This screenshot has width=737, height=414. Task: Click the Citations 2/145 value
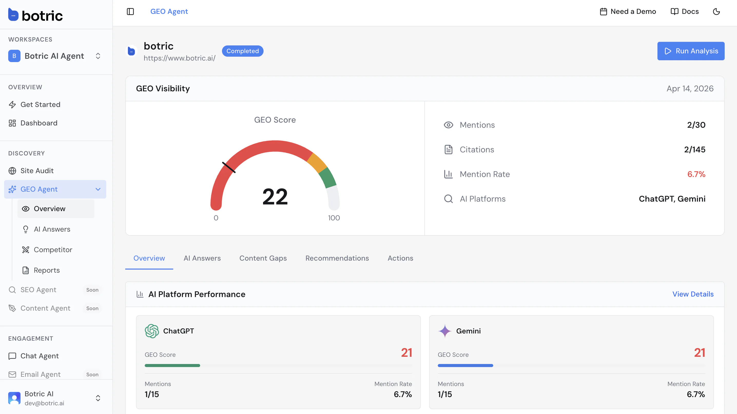(x=694, y=150)
